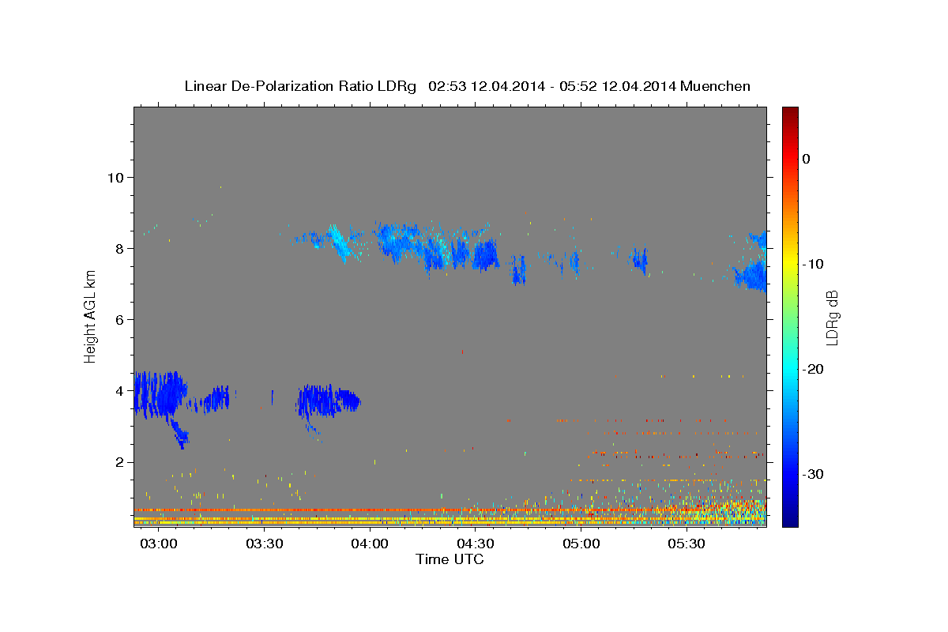Image resolution: width=948 pixels, height=632 pixels.
Task: Click the colorbar value 0
Action: [x=807, y=159]
